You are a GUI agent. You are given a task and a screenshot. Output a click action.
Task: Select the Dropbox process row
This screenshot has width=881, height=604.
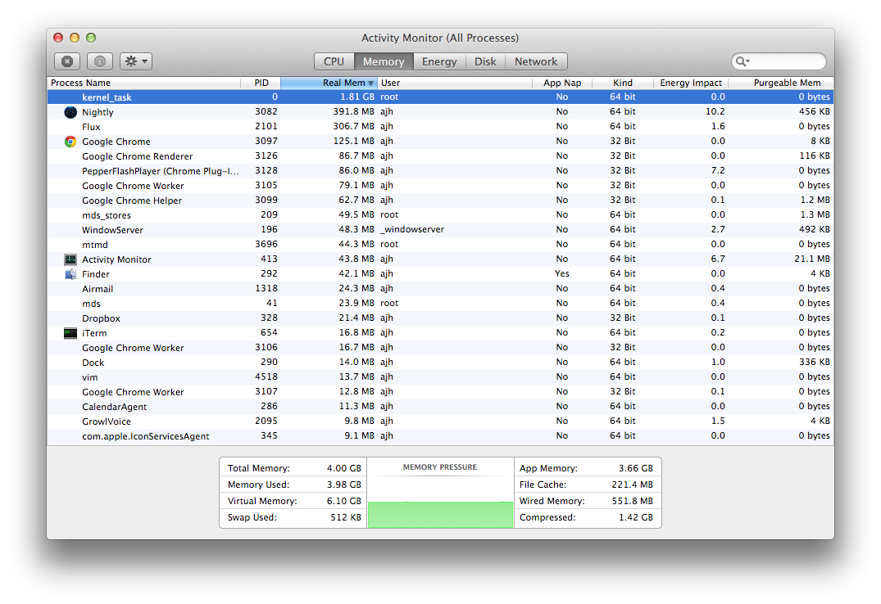[x=441, y=318]
